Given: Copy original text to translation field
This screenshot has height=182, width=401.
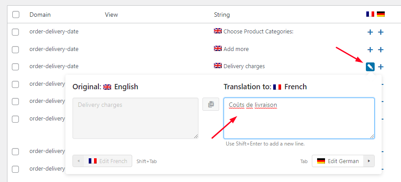Looking at the screenshot, I should [x=211, y=104].
